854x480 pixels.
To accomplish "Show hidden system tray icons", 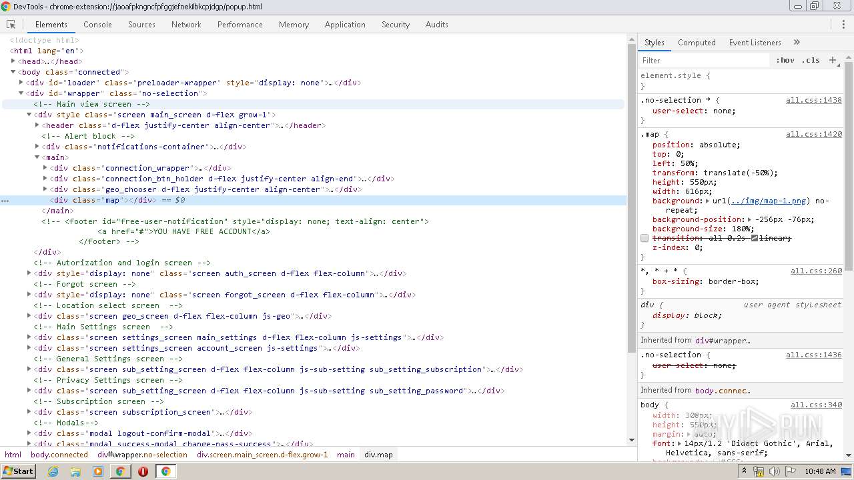I will point(745,471).
